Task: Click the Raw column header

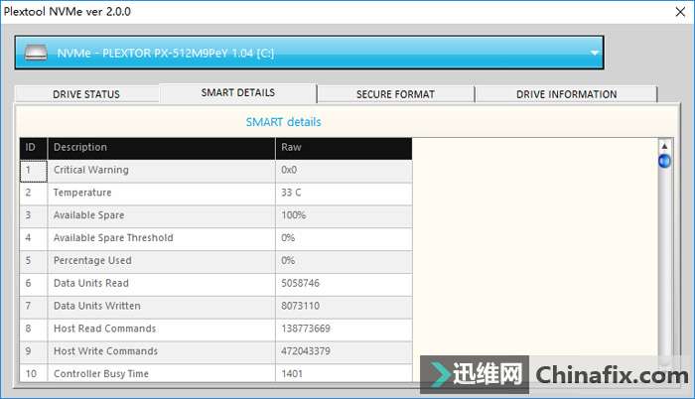Action: (x=344, y=148)
